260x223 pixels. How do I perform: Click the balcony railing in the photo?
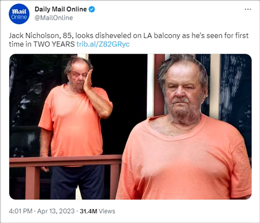(65, 161)
